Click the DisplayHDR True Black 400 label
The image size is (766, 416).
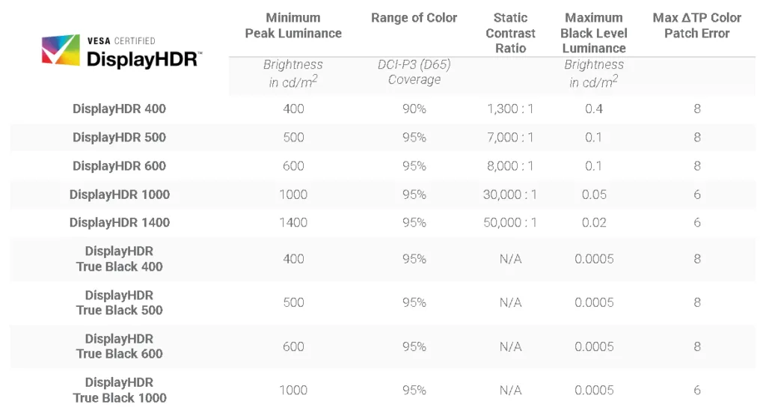point(119,259)
